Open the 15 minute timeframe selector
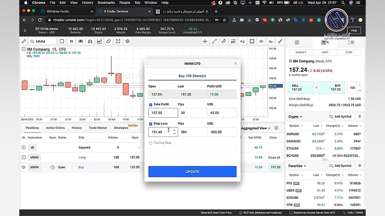385x216 pixels. pyautogui.click(x=71, y=41)
